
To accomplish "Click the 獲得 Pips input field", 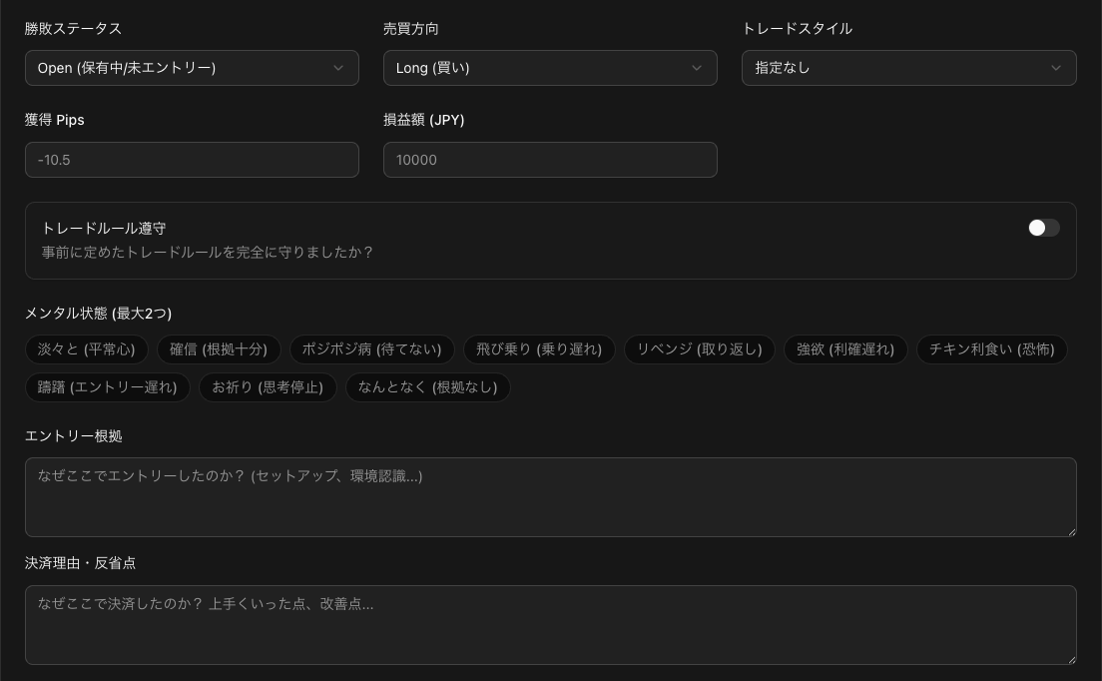I will (192, 160).
